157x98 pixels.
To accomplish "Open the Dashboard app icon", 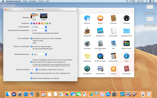I will (126, 18).
